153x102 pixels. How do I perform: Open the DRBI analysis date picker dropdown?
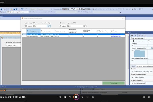85,26
